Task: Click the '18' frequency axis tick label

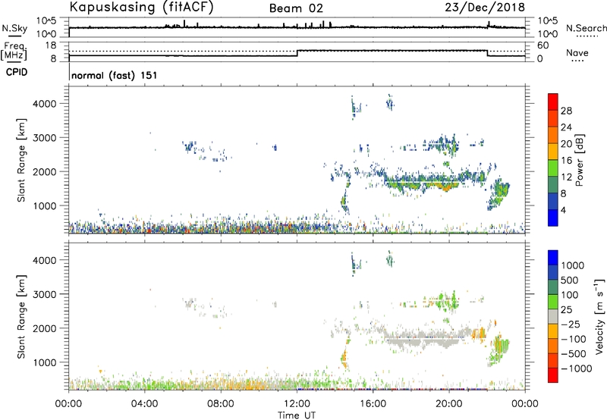Action: click(50, 45)
